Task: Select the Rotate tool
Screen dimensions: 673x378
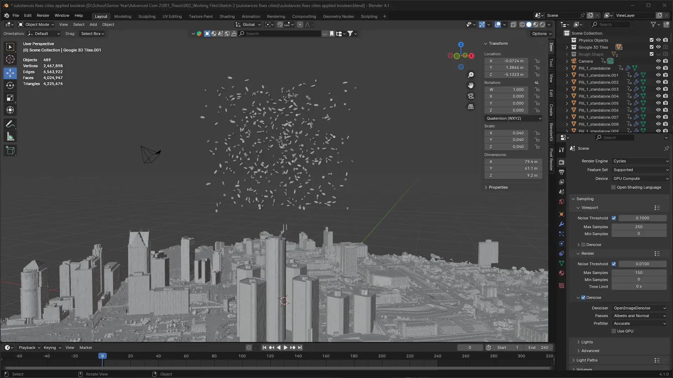Action: click(10, 85)
